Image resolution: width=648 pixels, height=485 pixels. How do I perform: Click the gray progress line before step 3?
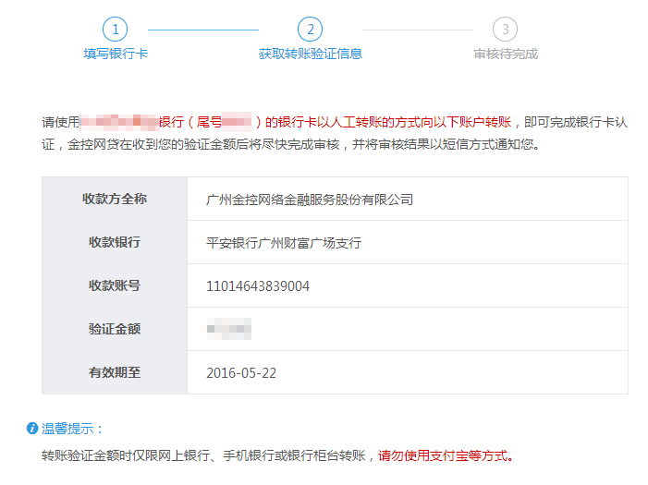[417, 30]
